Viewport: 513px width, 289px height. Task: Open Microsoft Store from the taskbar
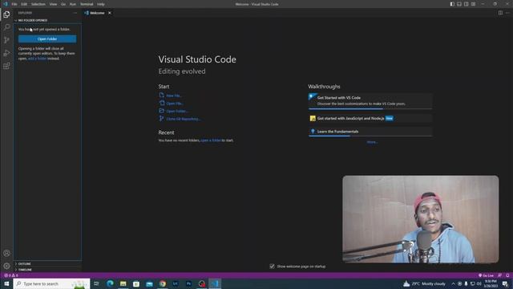coord(136,283)
